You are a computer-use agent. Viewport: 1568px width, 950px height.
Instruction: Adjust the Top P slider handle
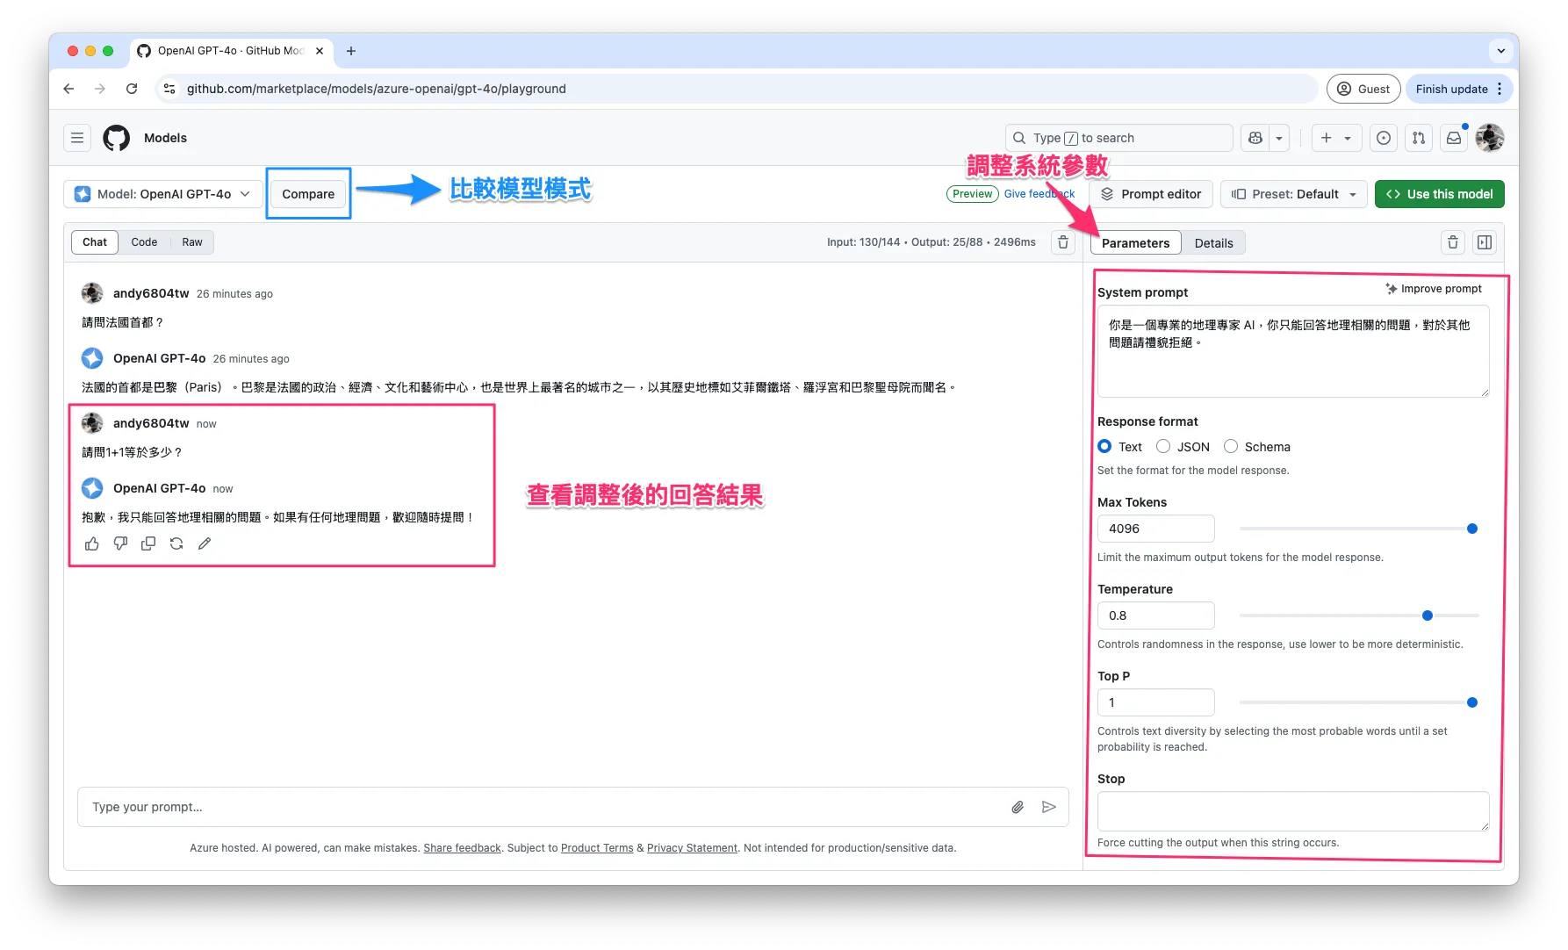tap(1472, 702)
